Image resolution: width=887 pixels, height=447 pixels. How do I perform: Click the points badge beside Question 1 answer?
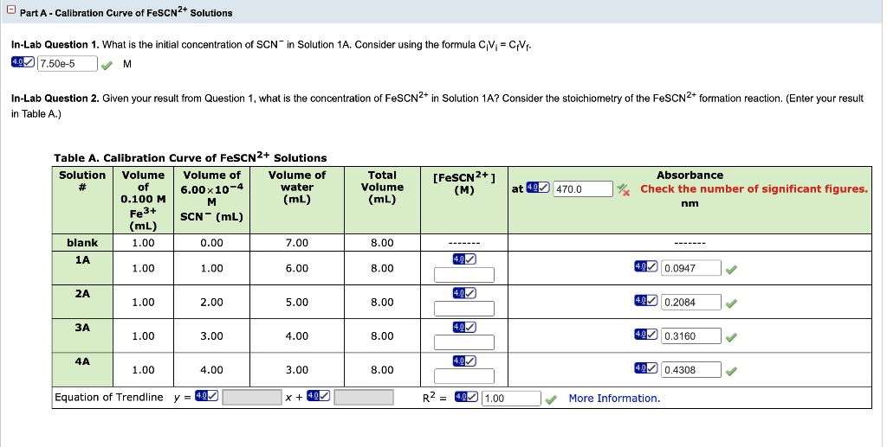tap(23, 62)
